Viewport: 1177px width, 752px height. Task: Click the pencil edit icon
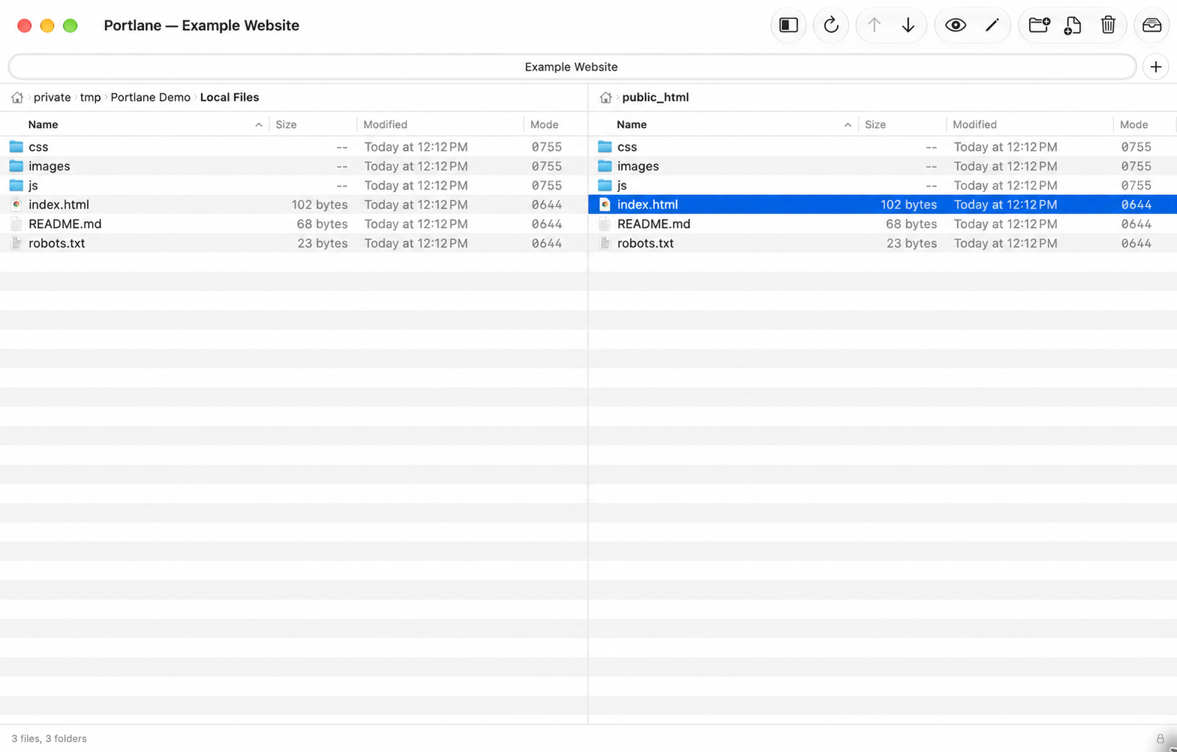click(992, 25)
